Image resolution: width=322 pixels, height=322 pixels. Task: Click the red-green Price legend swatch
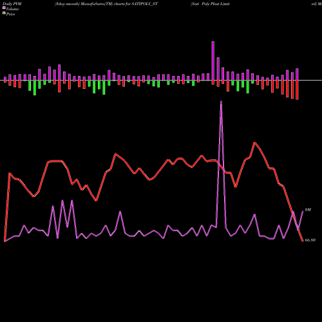click(4, 14)
